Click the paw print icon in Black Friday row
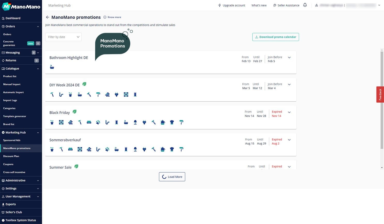 98,122
